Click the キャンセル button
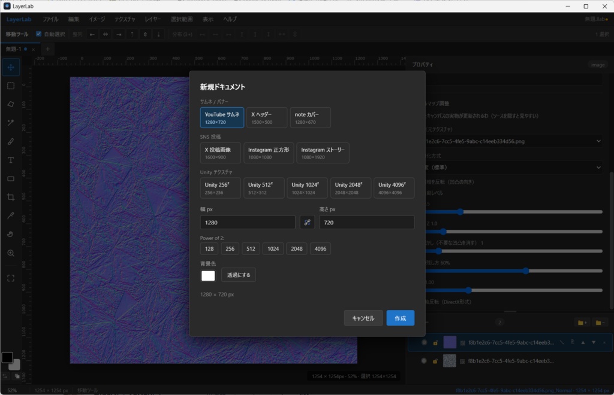 coord(363,318)
